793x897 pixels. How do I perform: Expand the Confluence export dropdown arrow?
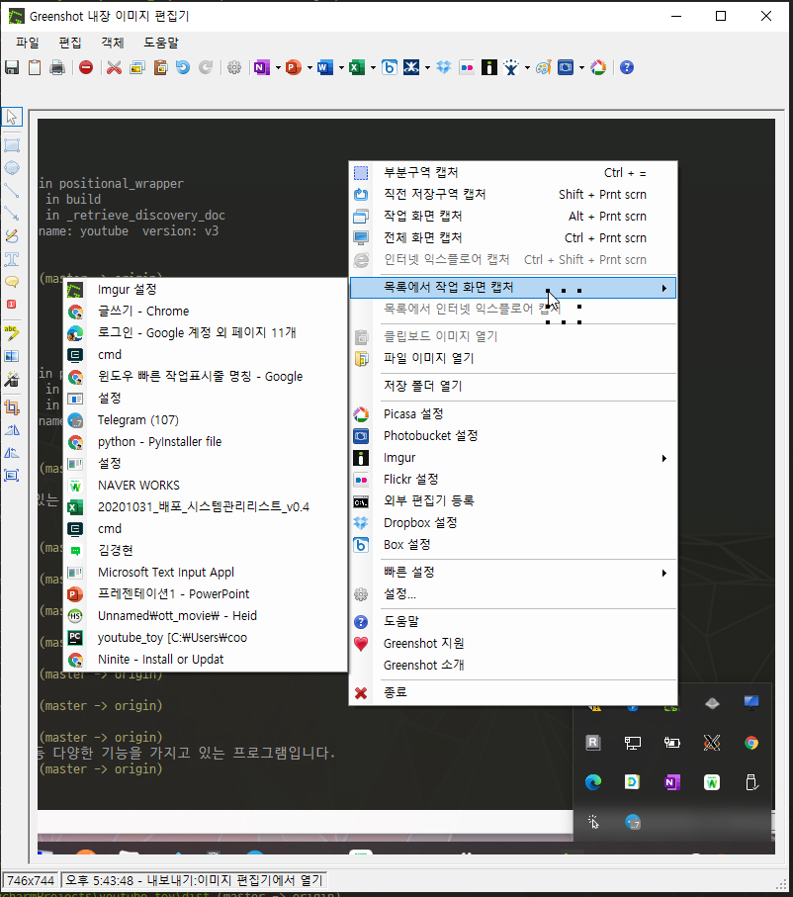[427, 67]
